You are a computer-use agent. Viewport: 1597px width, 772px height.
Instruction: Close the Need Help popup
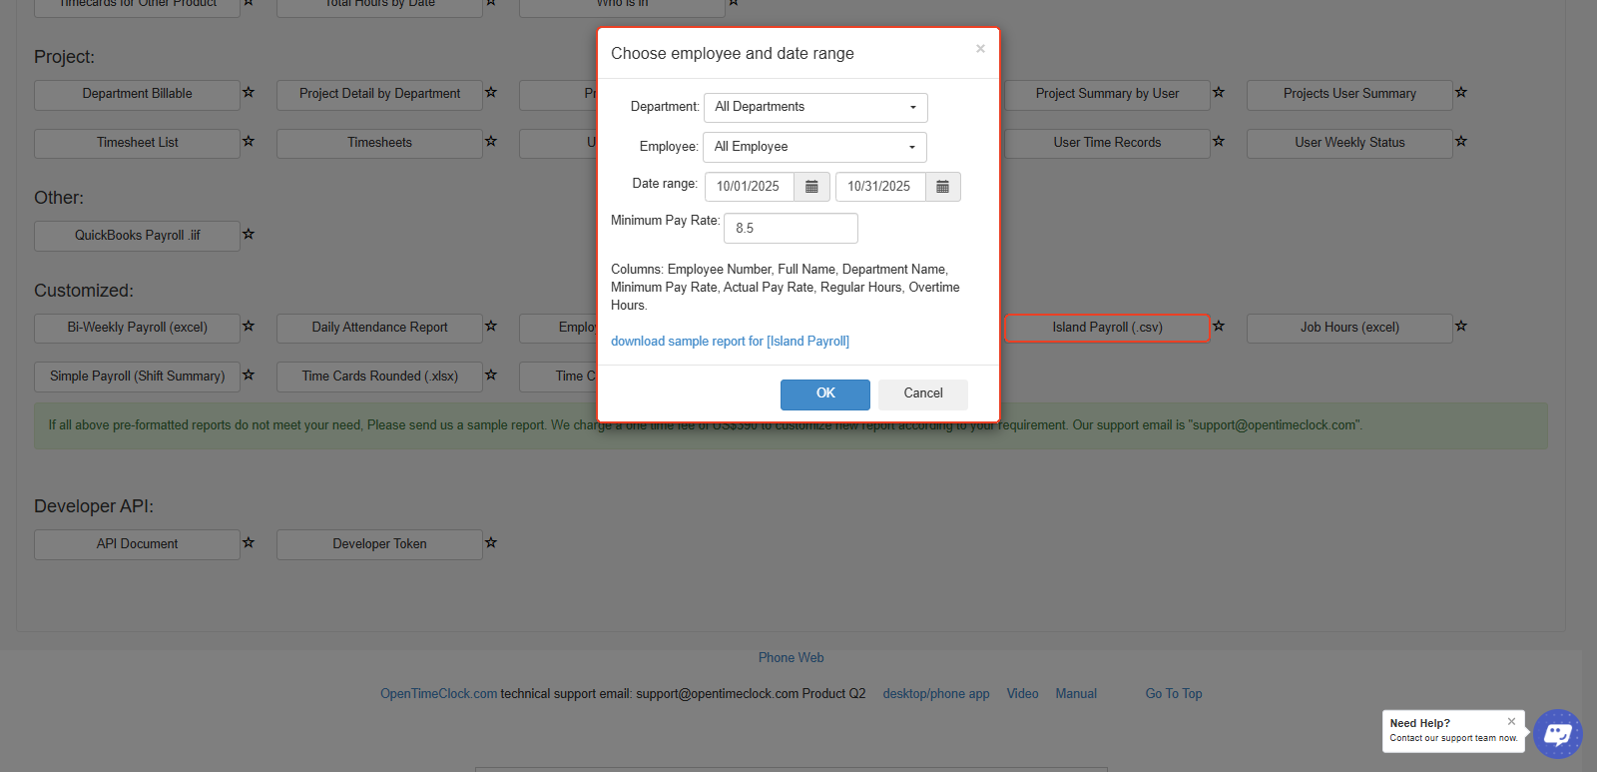tap(1511, 721)
